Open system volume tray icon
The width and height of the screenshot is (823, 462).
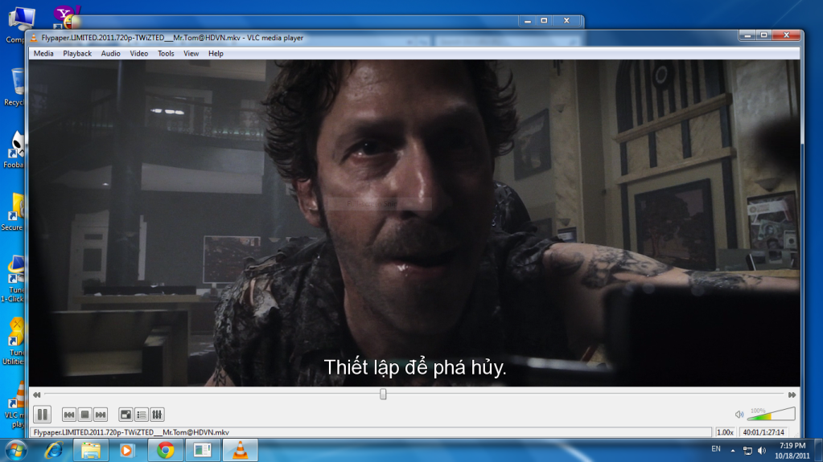(762, 451)
